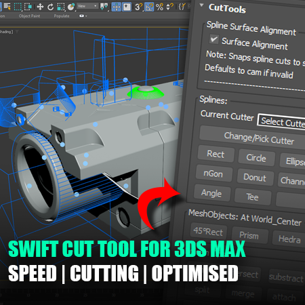Activate the Select and Rotate tool
Screen dimensions: 305x305
[50, 7]
